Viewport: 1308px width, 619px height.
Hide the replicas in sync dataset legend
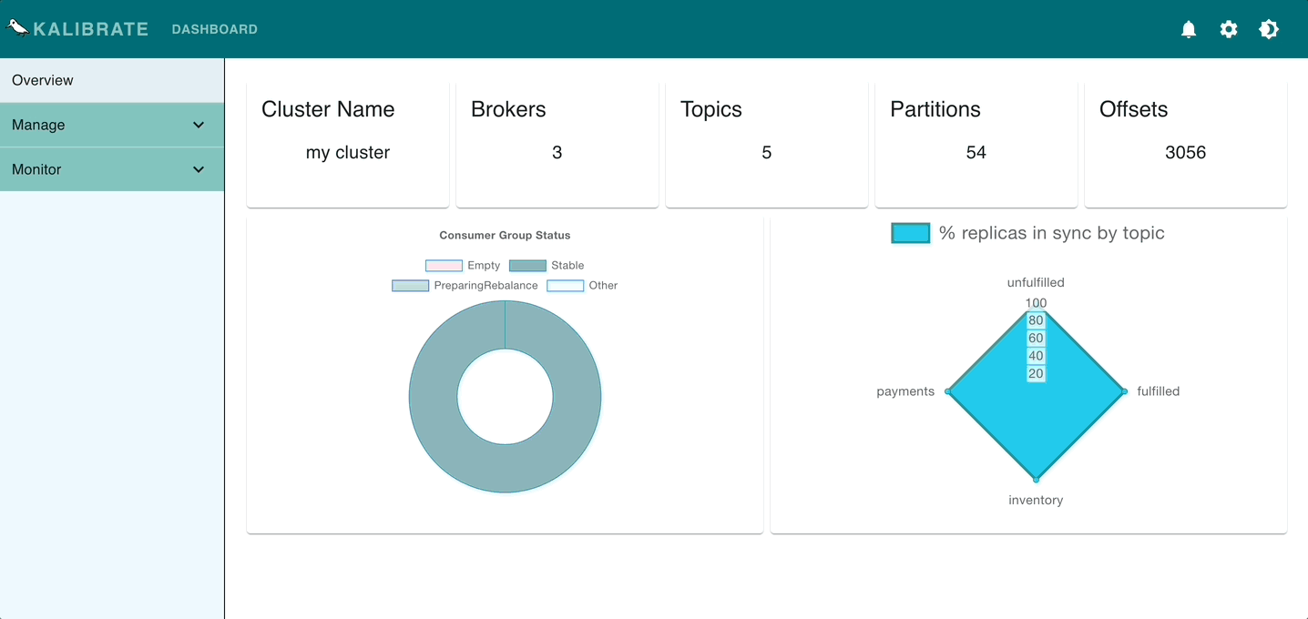[911, 234]
